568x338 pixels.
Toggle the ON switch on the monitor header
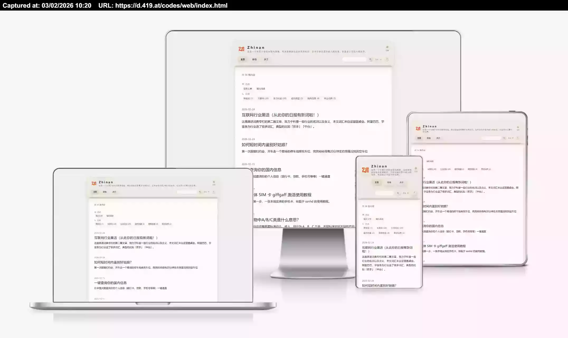coord(387,49)
